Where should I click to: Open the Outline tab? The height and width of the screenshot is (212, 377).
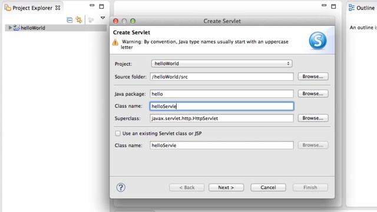(365, 8)
